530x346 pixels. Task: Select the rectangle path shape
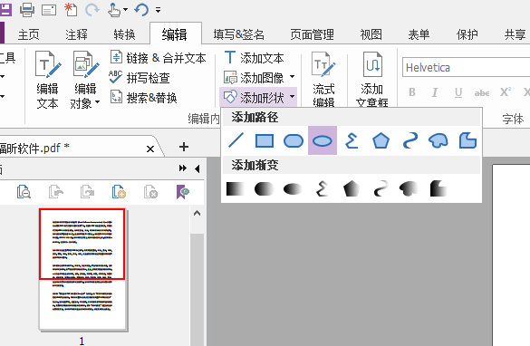(265, 140)
